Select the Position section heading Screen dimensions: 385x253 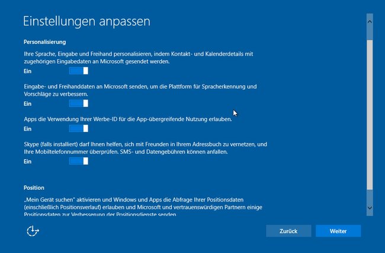pos(34,188)
